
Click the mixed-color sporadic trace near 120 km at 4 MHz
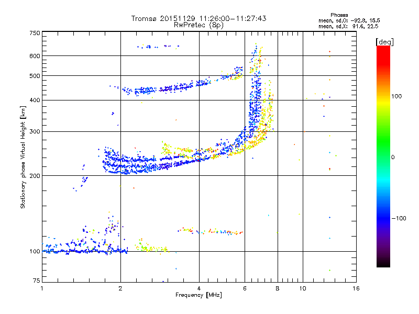click(210, 231)
